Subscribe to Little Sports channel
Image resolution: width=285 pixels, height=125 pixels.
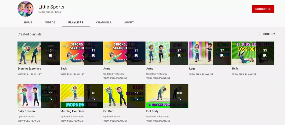point(263,9)
